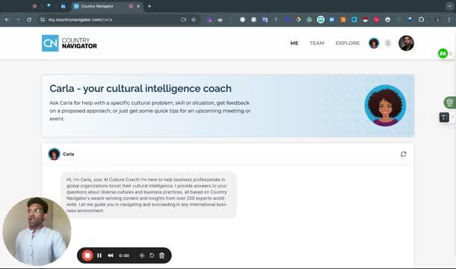Click Carla's small avatar in the chat header
This screenshot has height=269, width=456.
[54, 154]
